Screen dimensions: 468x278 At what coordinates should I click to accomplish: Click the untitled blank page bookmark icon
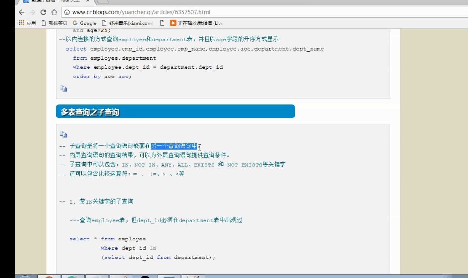point(162,23)
